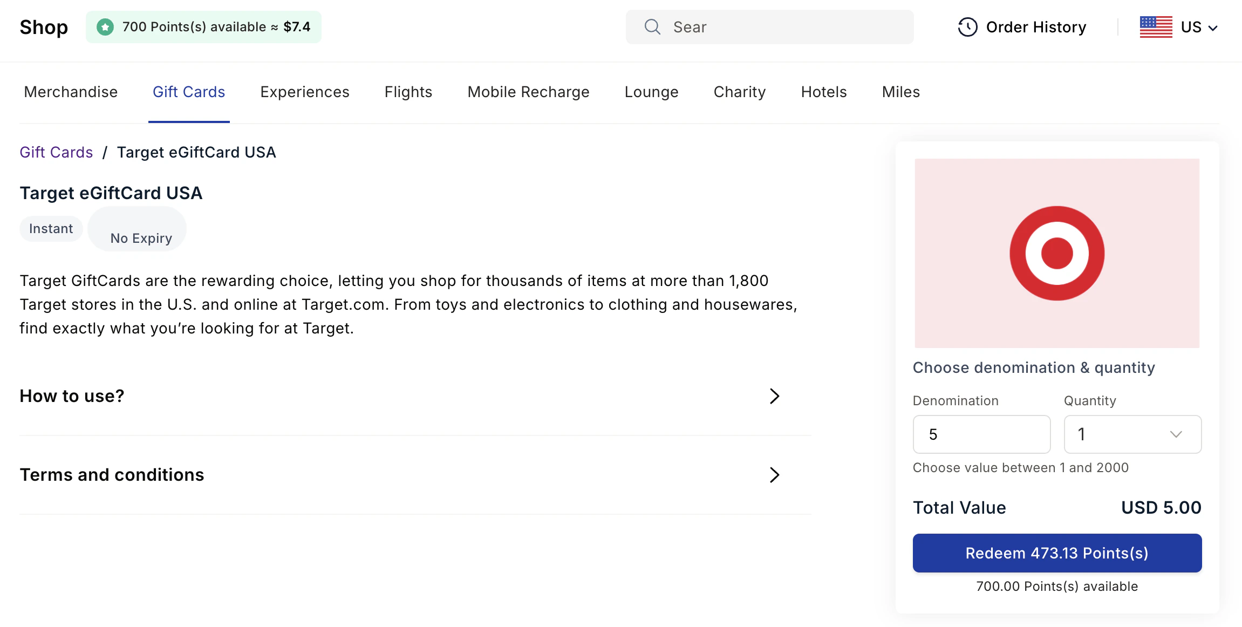Open the Charity tab
The width and height of the screenshot is (1242, 627).
coord(740,92)
